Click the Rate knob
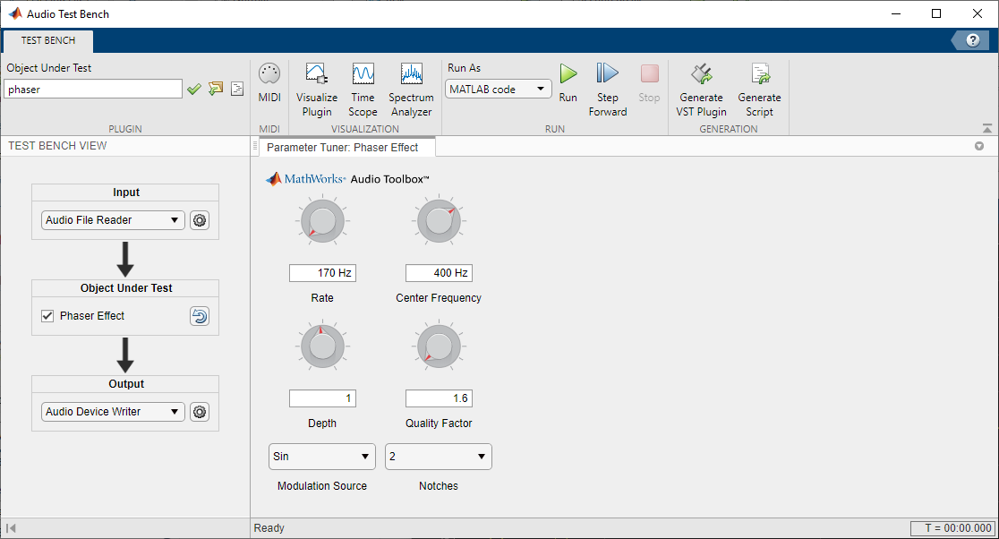Image resolution: width=999 pixels, height=539 pixels. [322, 221]
